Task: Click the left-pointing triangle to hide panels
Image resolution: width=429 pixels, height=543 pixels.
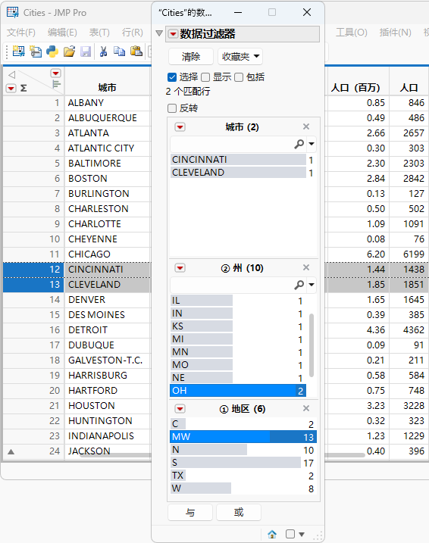Action: point(12,74)
